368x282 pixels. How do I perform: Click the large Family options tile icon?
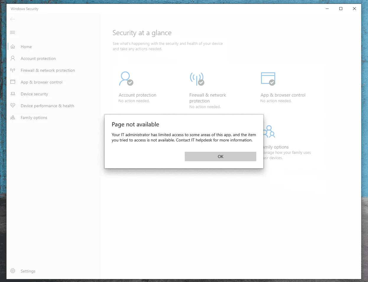coord(269,131)
